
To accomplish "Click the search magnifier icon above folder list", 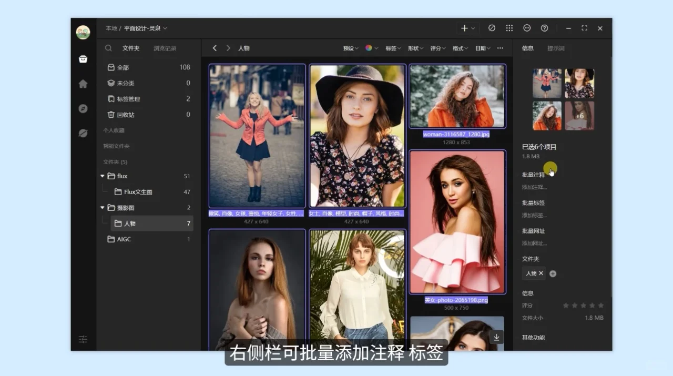I will 108,48.
